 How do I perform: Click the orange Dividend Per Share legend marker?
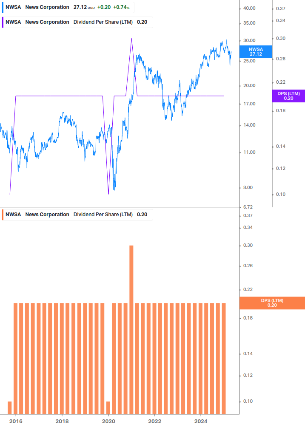click(3, 215)
